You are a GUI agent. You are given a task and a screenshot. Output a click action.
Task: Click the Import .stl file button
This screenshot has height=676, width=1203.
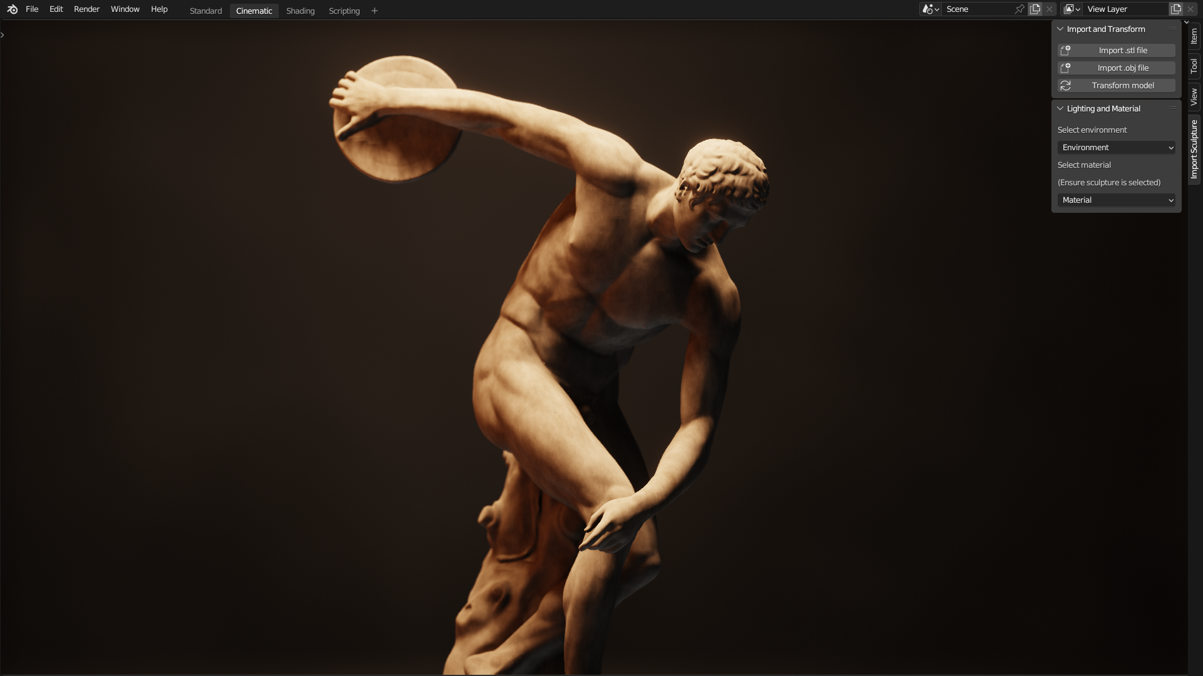click(1117, 51)
